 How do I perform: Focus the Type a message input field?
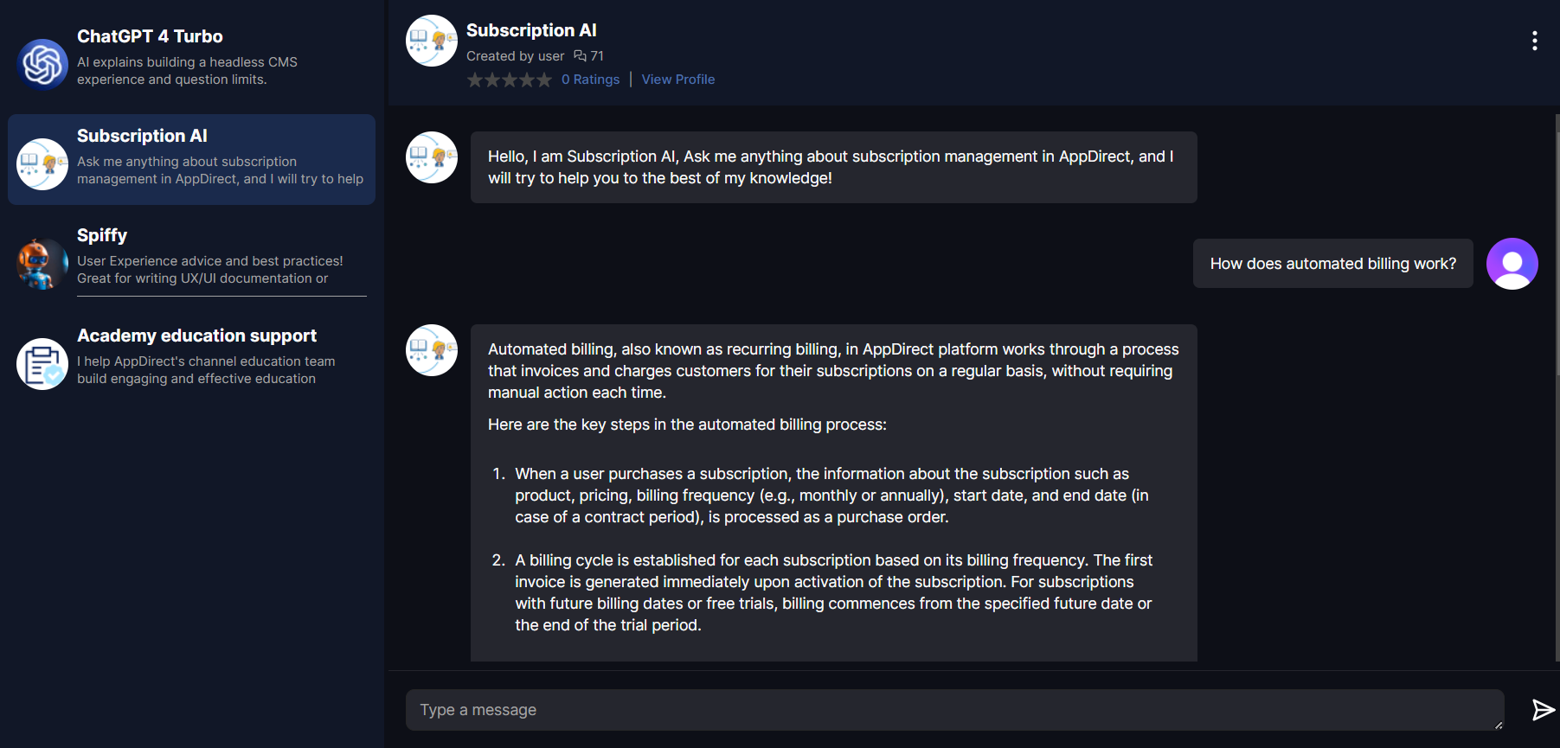(955, 710)
